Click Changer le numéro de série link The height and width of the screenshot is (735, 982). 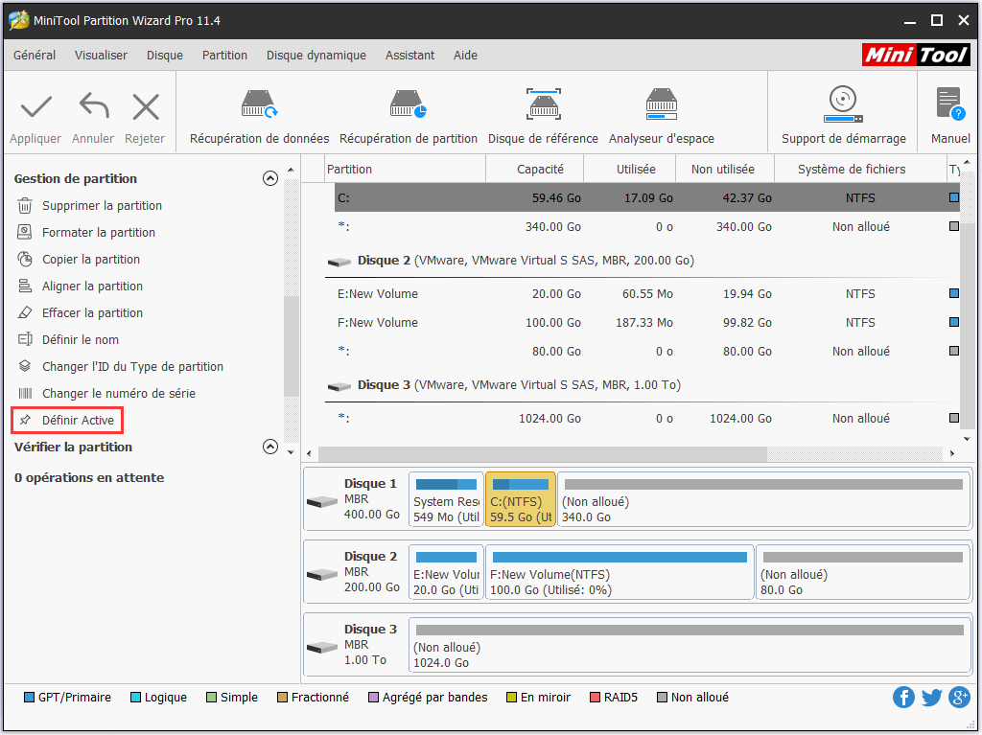coord(118,393)
